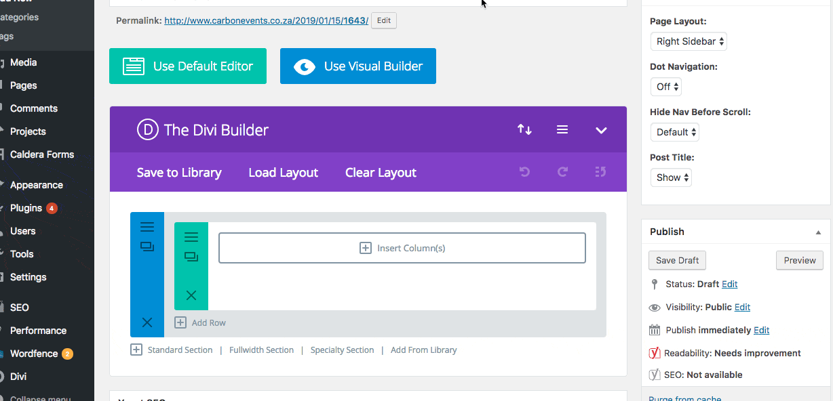Click the Divi Builder redo icon
This screenshot has width=833, height=401.
[x=562, y=172]
